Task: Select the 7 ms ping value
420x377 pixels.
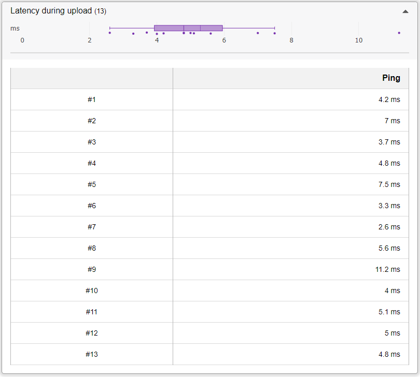Action: (392, 121)
